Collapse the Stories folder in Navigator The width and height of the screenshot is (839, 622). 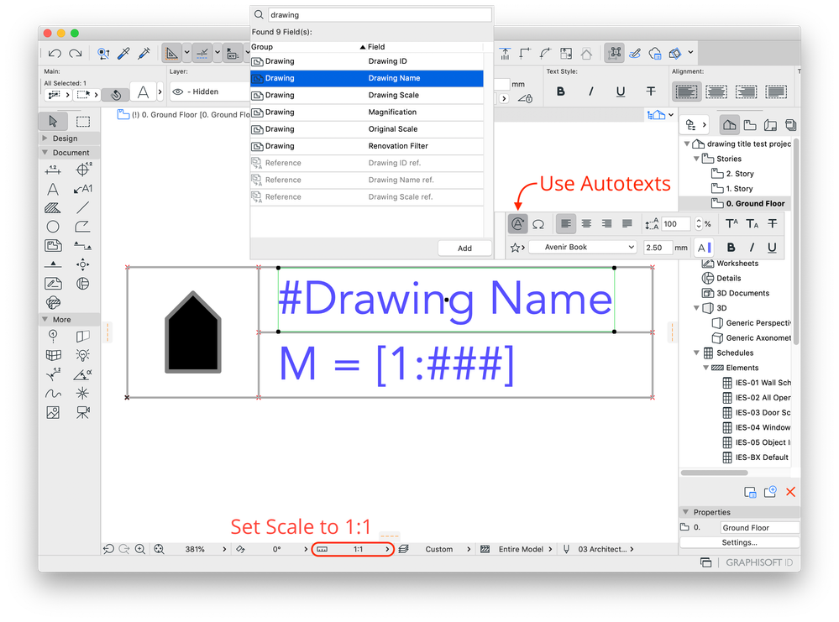(x=696, y=159)
